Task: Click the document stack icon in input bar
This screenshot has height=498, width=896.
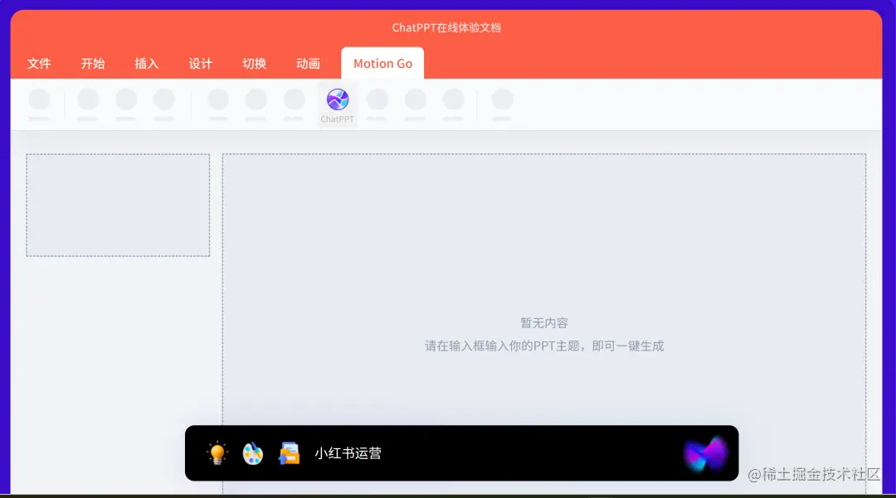Action: pyautogui.click(x=290, y=453)
